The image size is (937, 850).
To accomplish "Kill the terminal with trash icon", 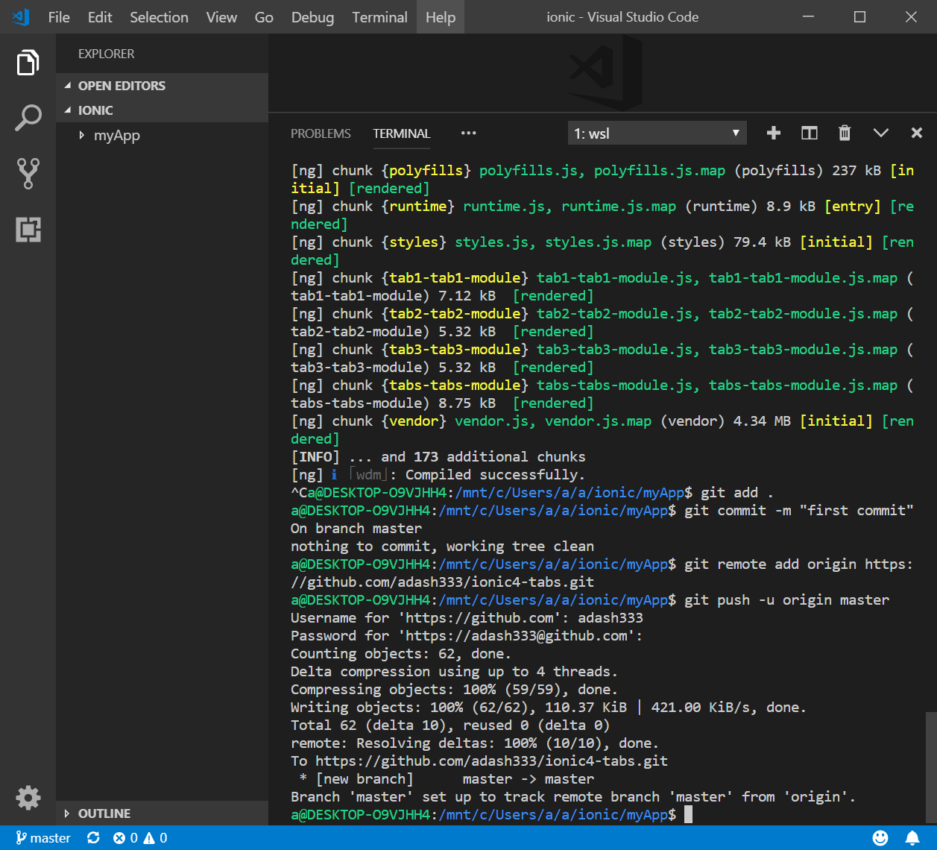I will [845, 133].
